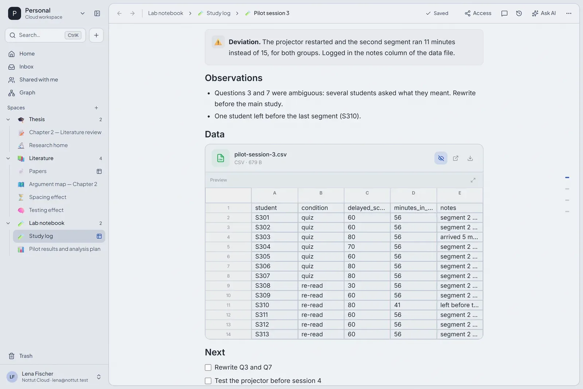Focus the Search field
Screen dimensions: 583x389
point(45,35)
